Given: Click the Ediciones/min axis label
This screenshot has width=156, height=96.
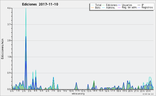Looking at the screenshot, I should click(x=2, y=49).
